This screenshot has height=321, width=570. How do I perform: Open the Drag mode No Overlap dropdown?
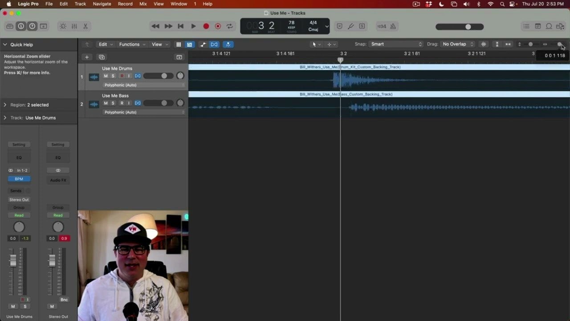pyautogui.click(x=458, y=44)
